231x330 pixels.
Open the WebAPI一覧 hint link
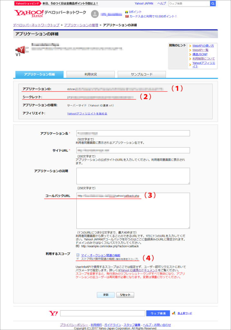(200, 50)
